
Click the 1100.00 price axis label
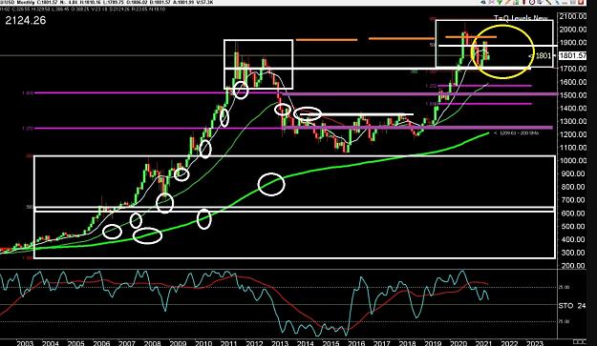[572, 148]
